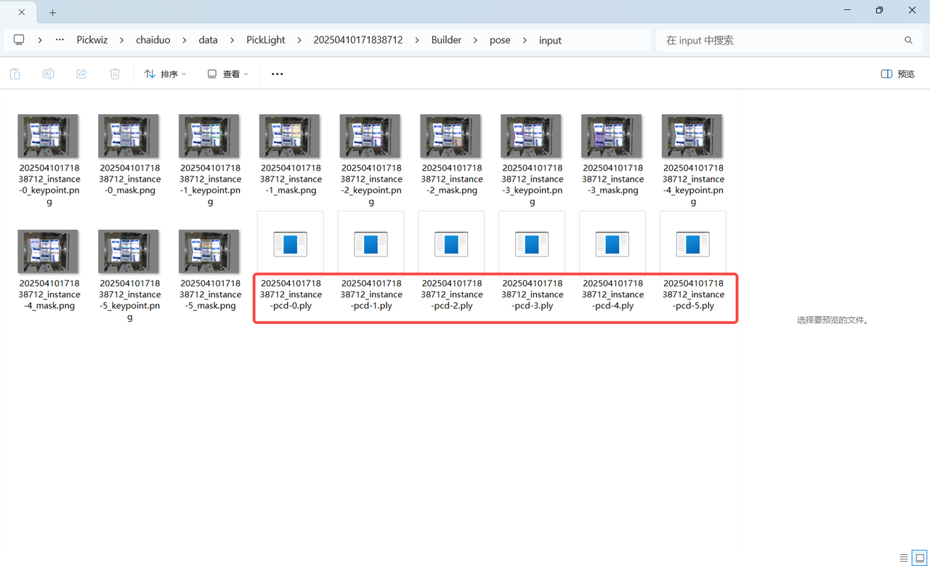The height and width of the screenshot is (566, 930).
Task: Click the rename icon in toolbar
Action: [x=48, y=74]
